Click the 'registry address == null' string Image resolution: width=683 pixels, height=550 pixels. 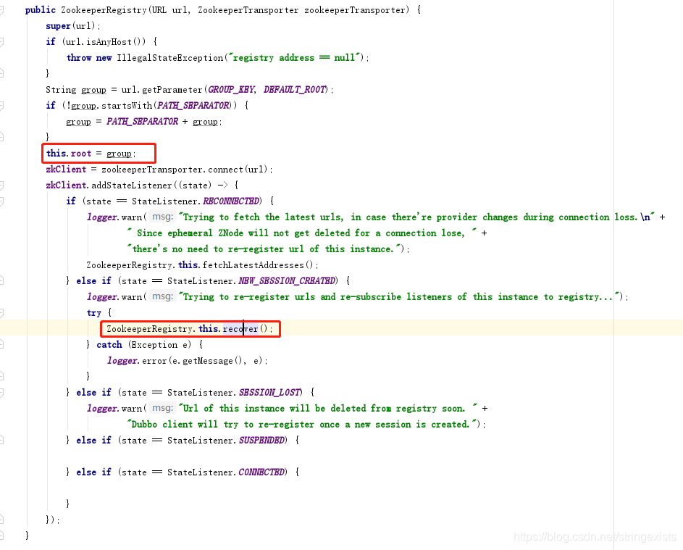click(296, 58)
